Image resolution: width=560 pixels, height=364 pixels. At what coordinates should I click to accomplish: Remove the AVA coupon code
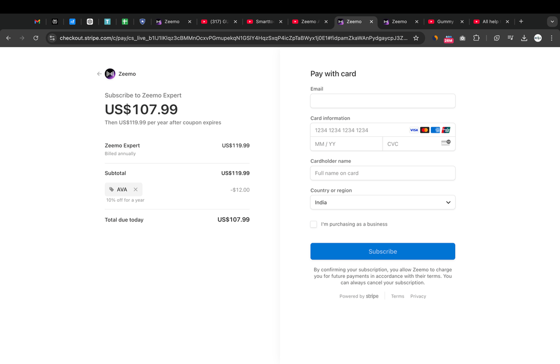135,190
